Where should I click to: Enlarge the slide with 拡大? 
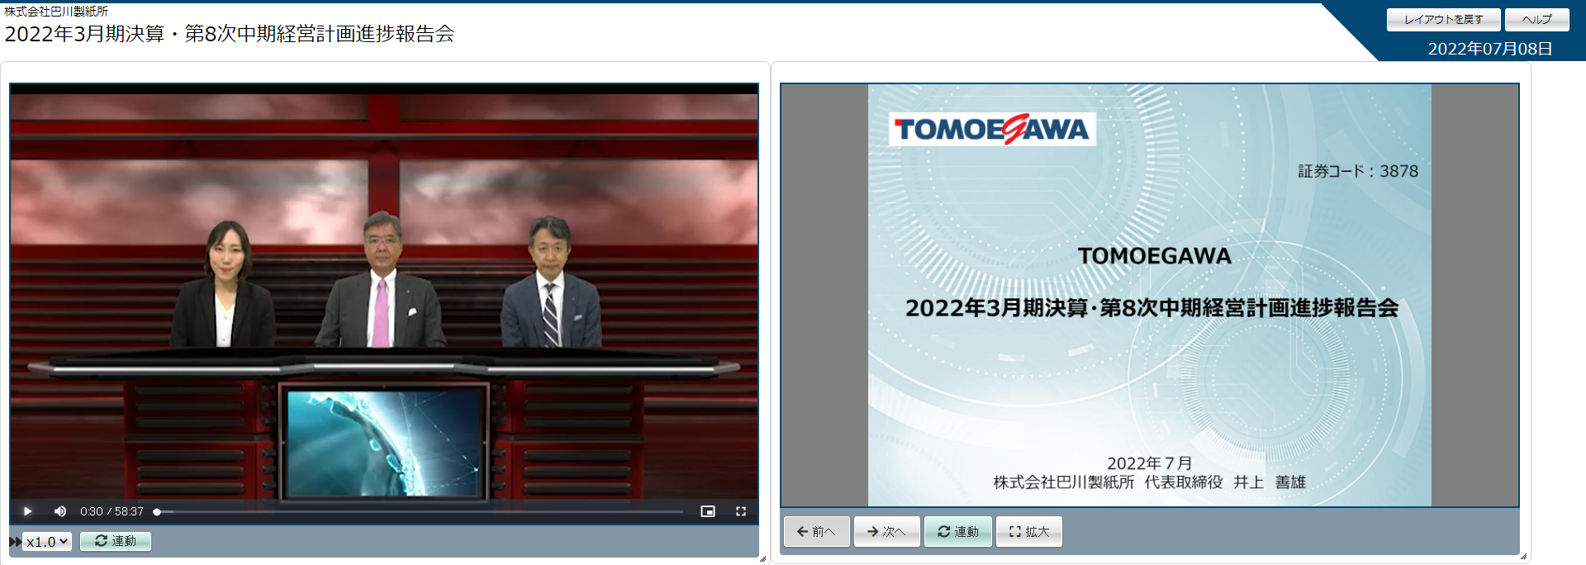[1029, 532]
